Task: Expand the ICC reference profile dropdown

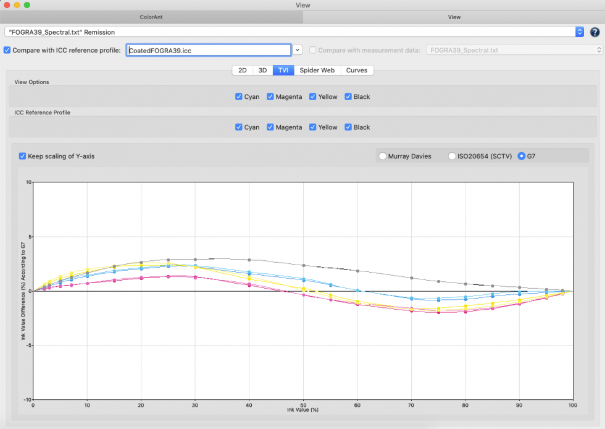Action: (x=297, y=50)
